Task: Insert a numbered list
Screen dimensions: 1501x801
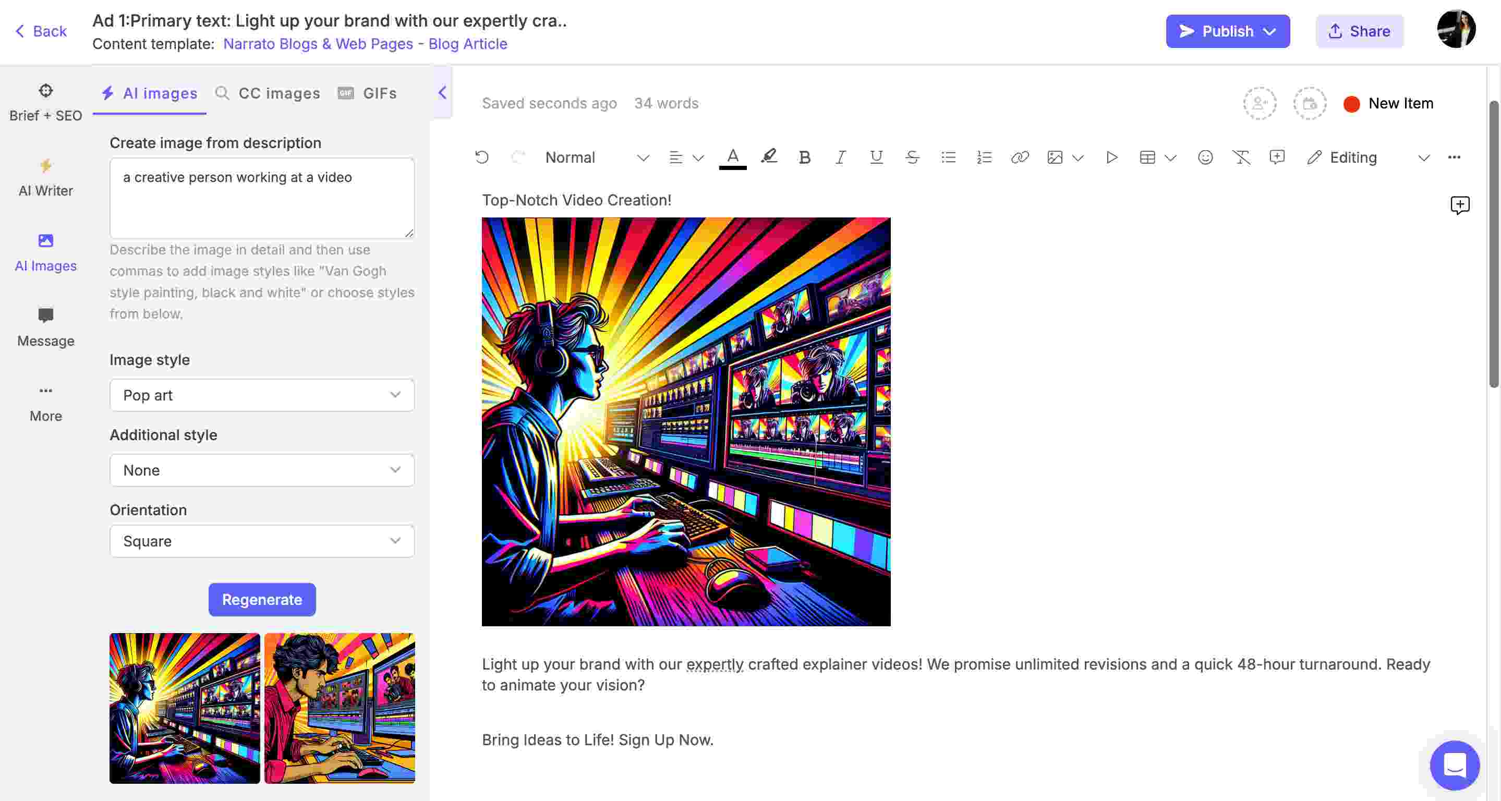Action: 984,157
